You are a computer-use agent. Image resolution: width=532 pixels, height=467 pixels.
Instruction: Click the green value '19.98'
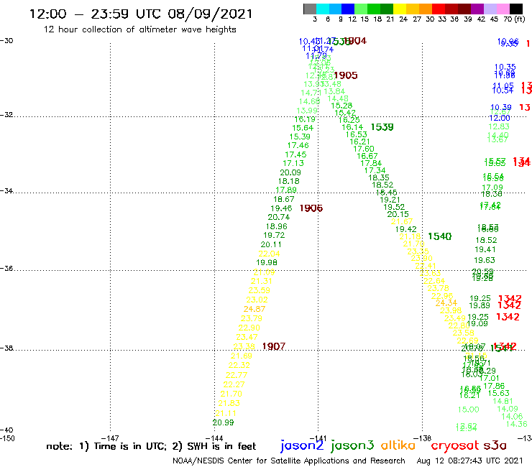pos(266,262)
